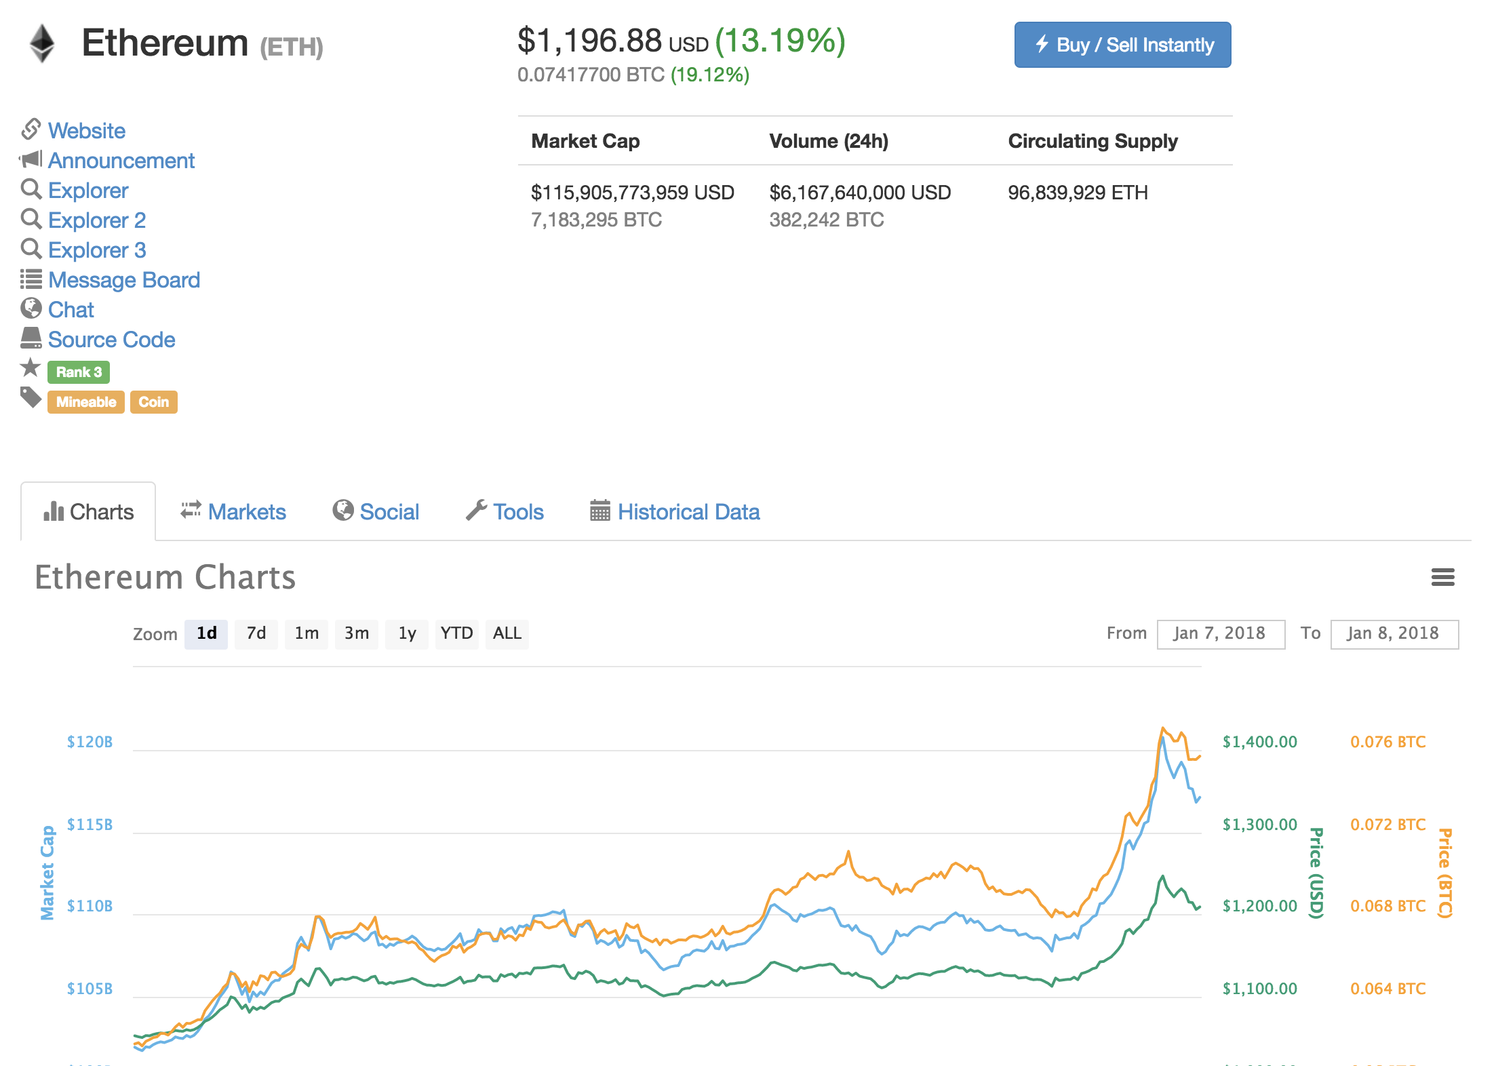Image resolution: width=1496 pixels, height=1066 pixels.
Task: Click the Rank 3 badge
Action: pos(79,372)
